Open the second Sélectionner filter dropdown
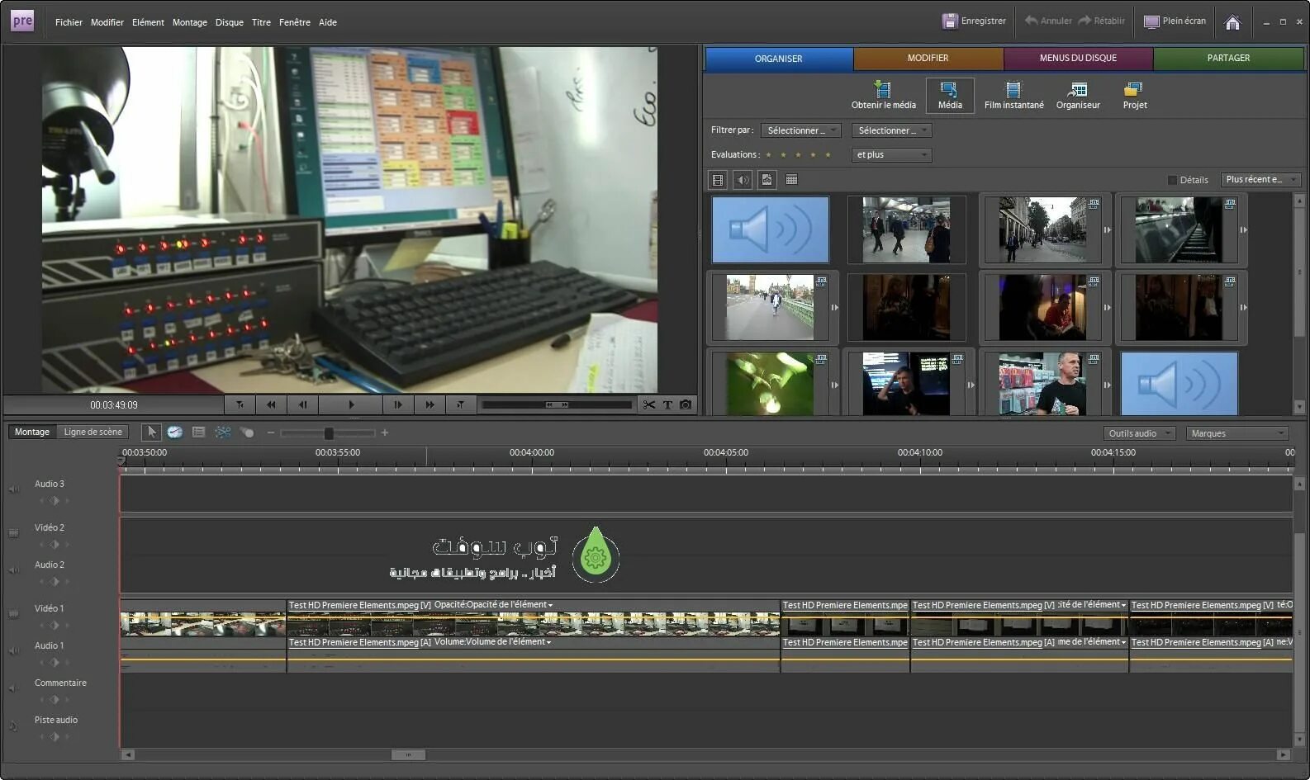 pos(892,130)
